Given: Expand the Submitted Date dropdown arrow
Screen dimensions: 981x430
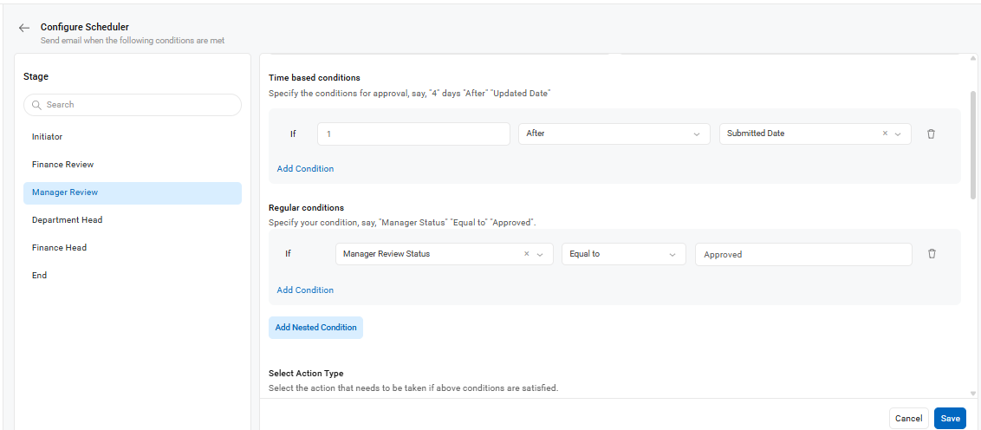Looking at the screenshot, I should (x=898, y=134).
